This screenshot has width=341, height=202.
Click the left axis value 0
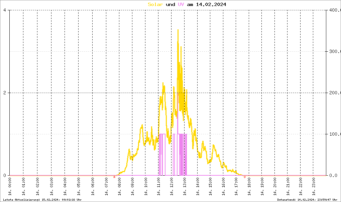point(5,175)
